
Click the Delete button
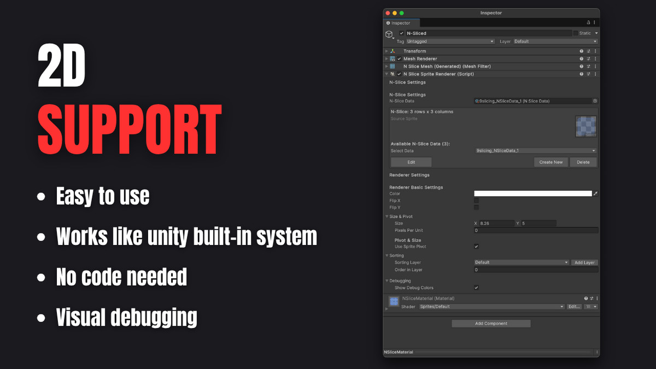click(583, 162)
